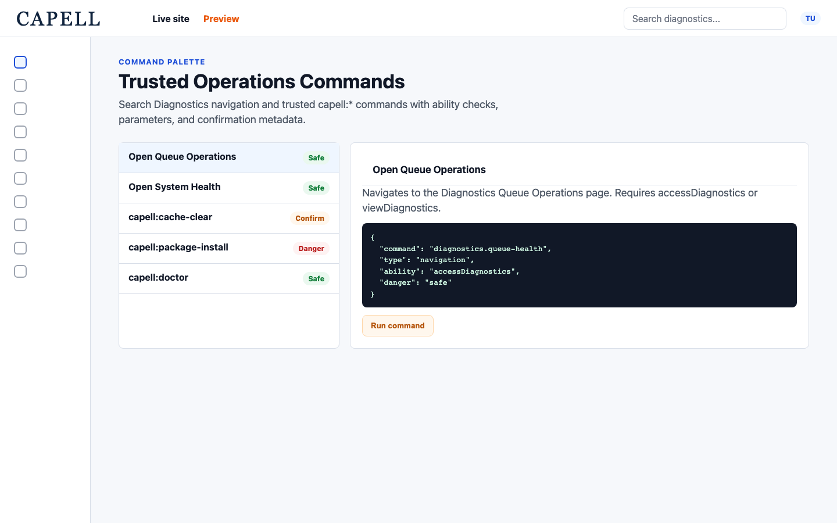The height and width of the screenshot is (523, 837).
Task: Select the capell:doctor command
Action: [229, 278]
